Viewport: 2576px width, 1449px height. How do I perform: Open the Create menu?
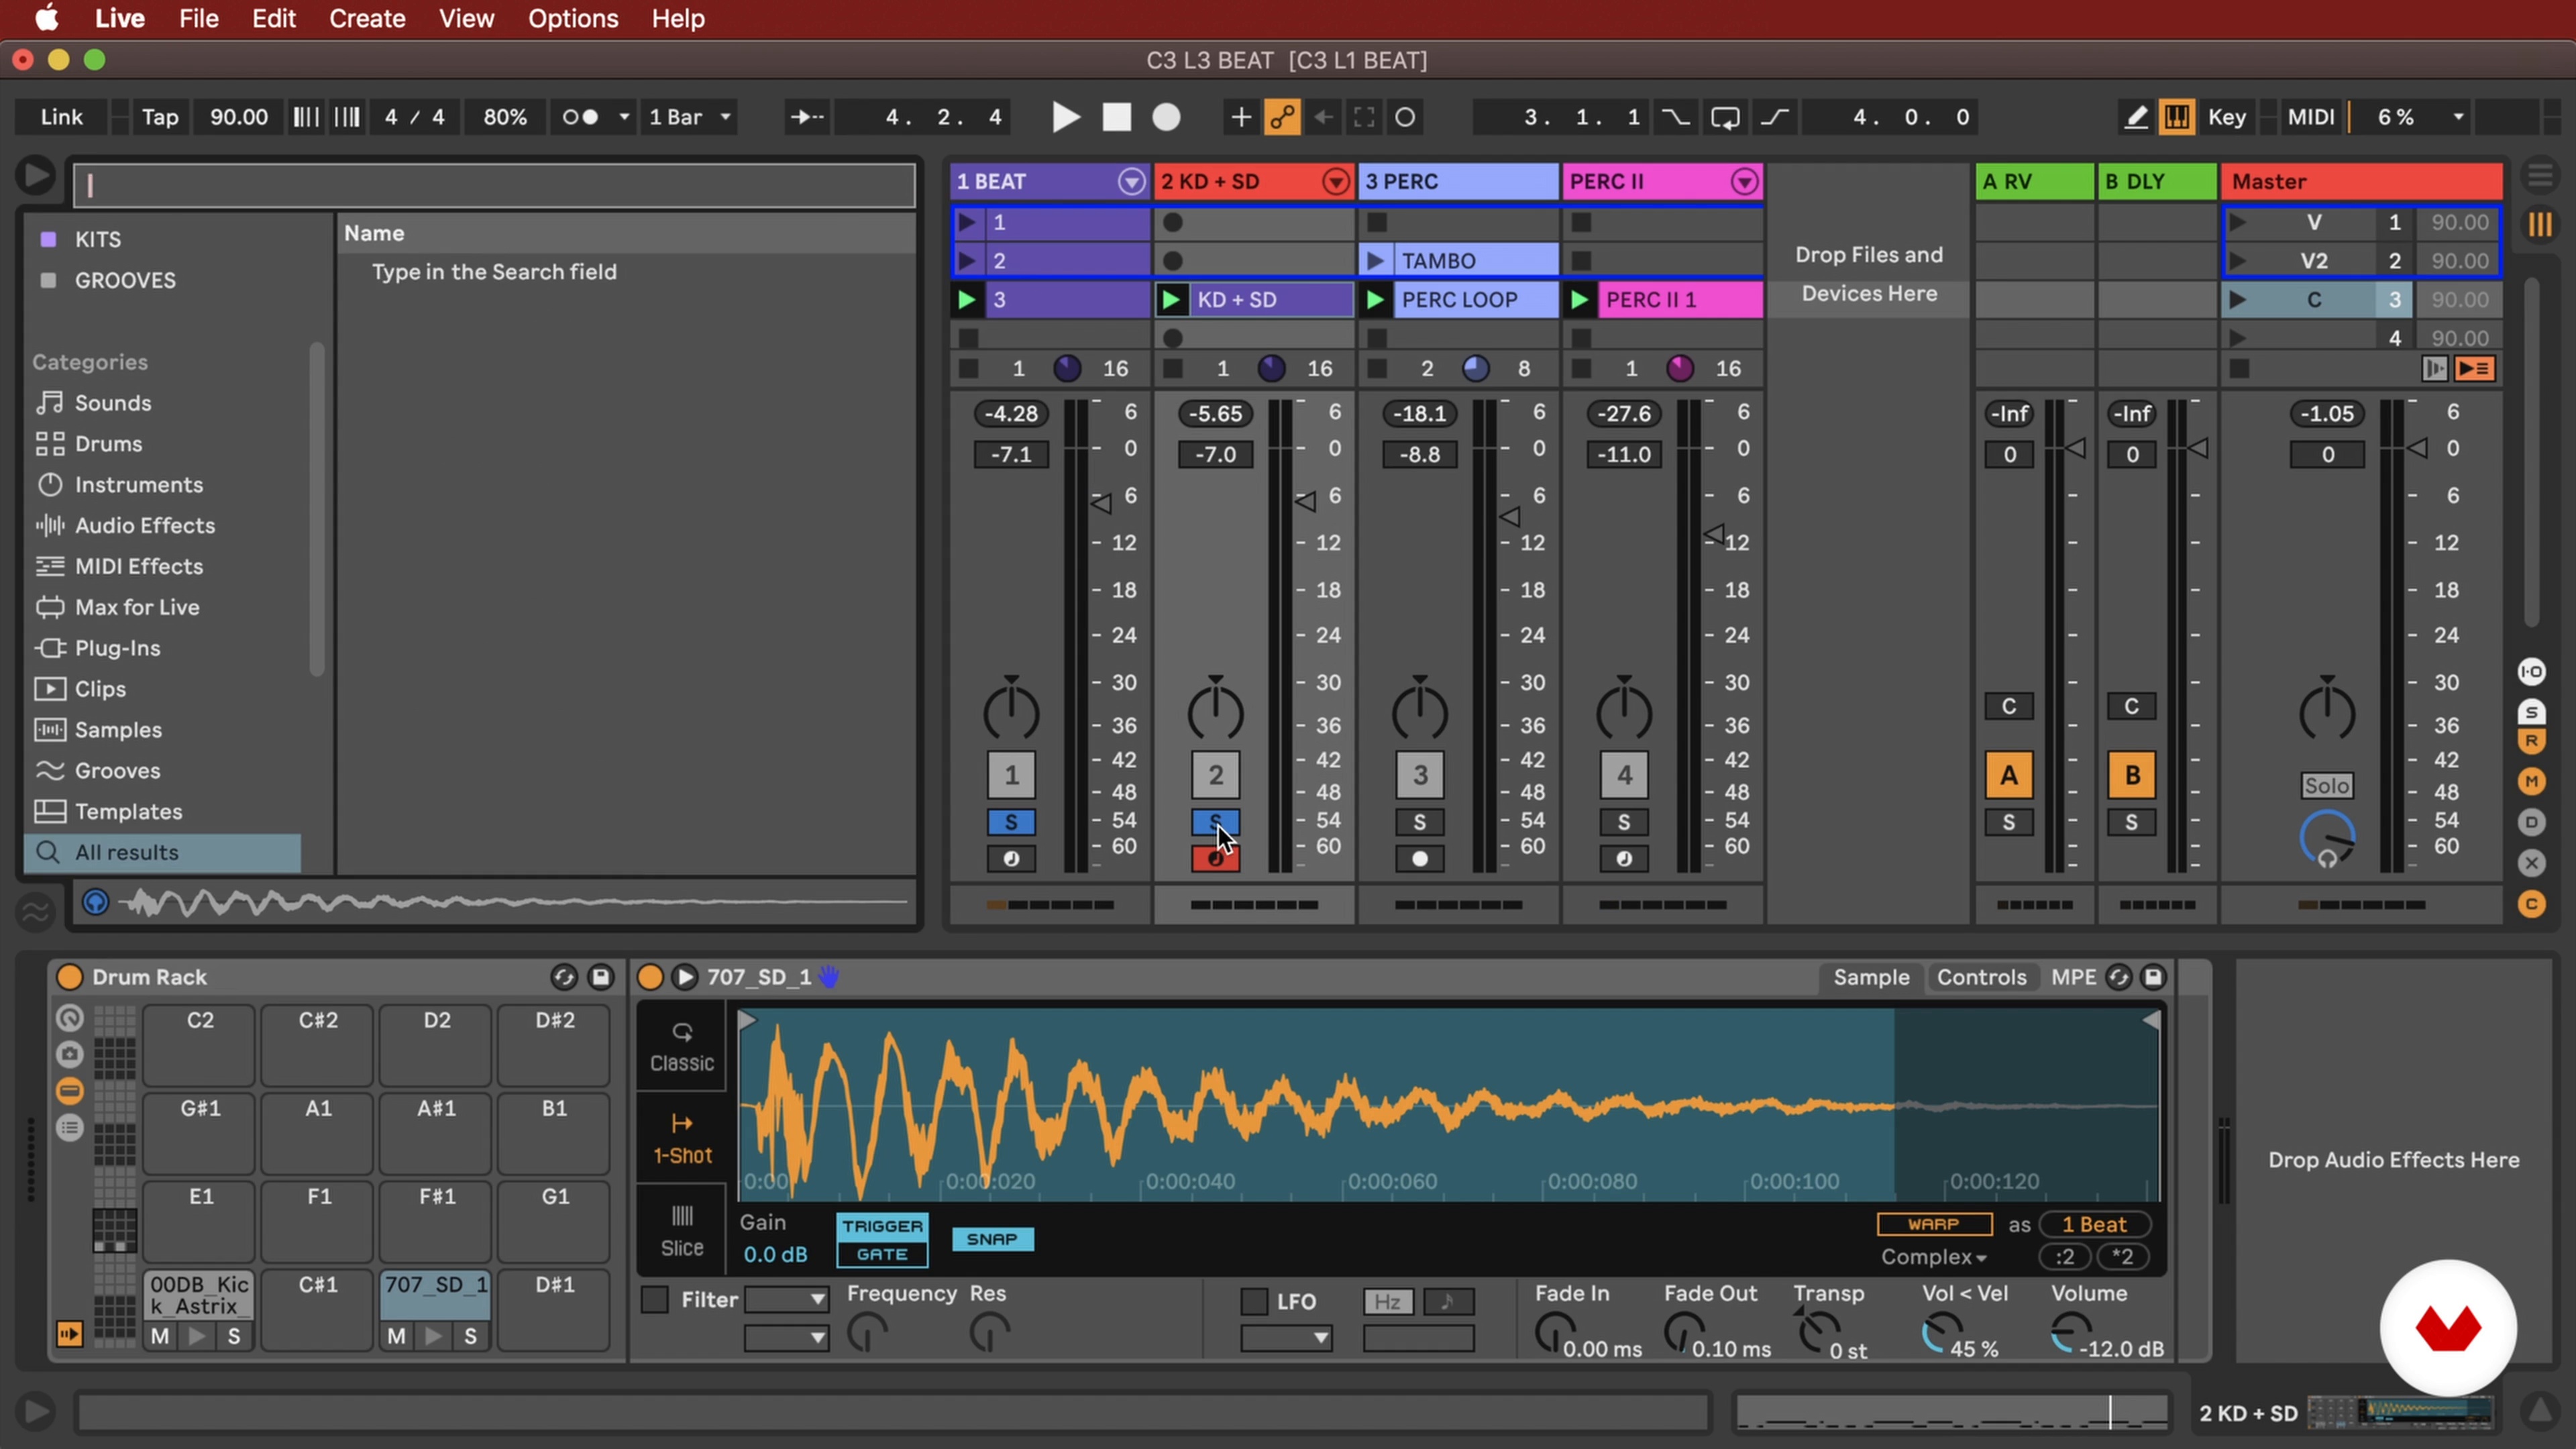(367, 19)
